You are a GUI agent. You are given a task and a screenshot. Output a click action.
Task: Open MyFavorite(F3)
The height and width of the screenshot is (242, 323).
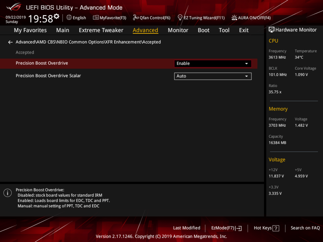pyautogui.click(x=110, y=18)
